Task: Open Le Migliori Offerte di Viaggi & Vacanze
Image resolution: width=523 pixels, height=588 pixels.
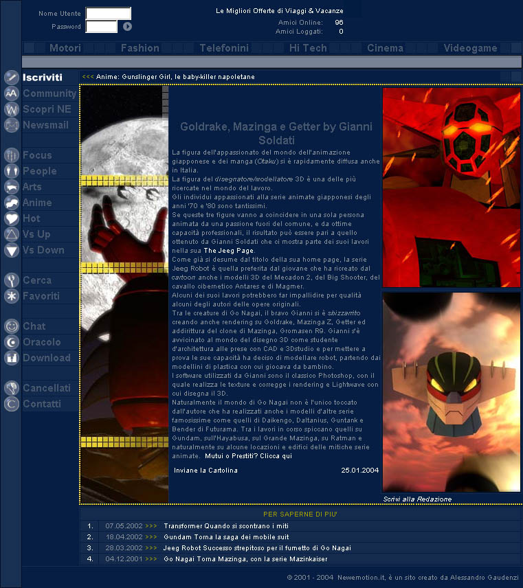Action: click(x=280, y=11)
